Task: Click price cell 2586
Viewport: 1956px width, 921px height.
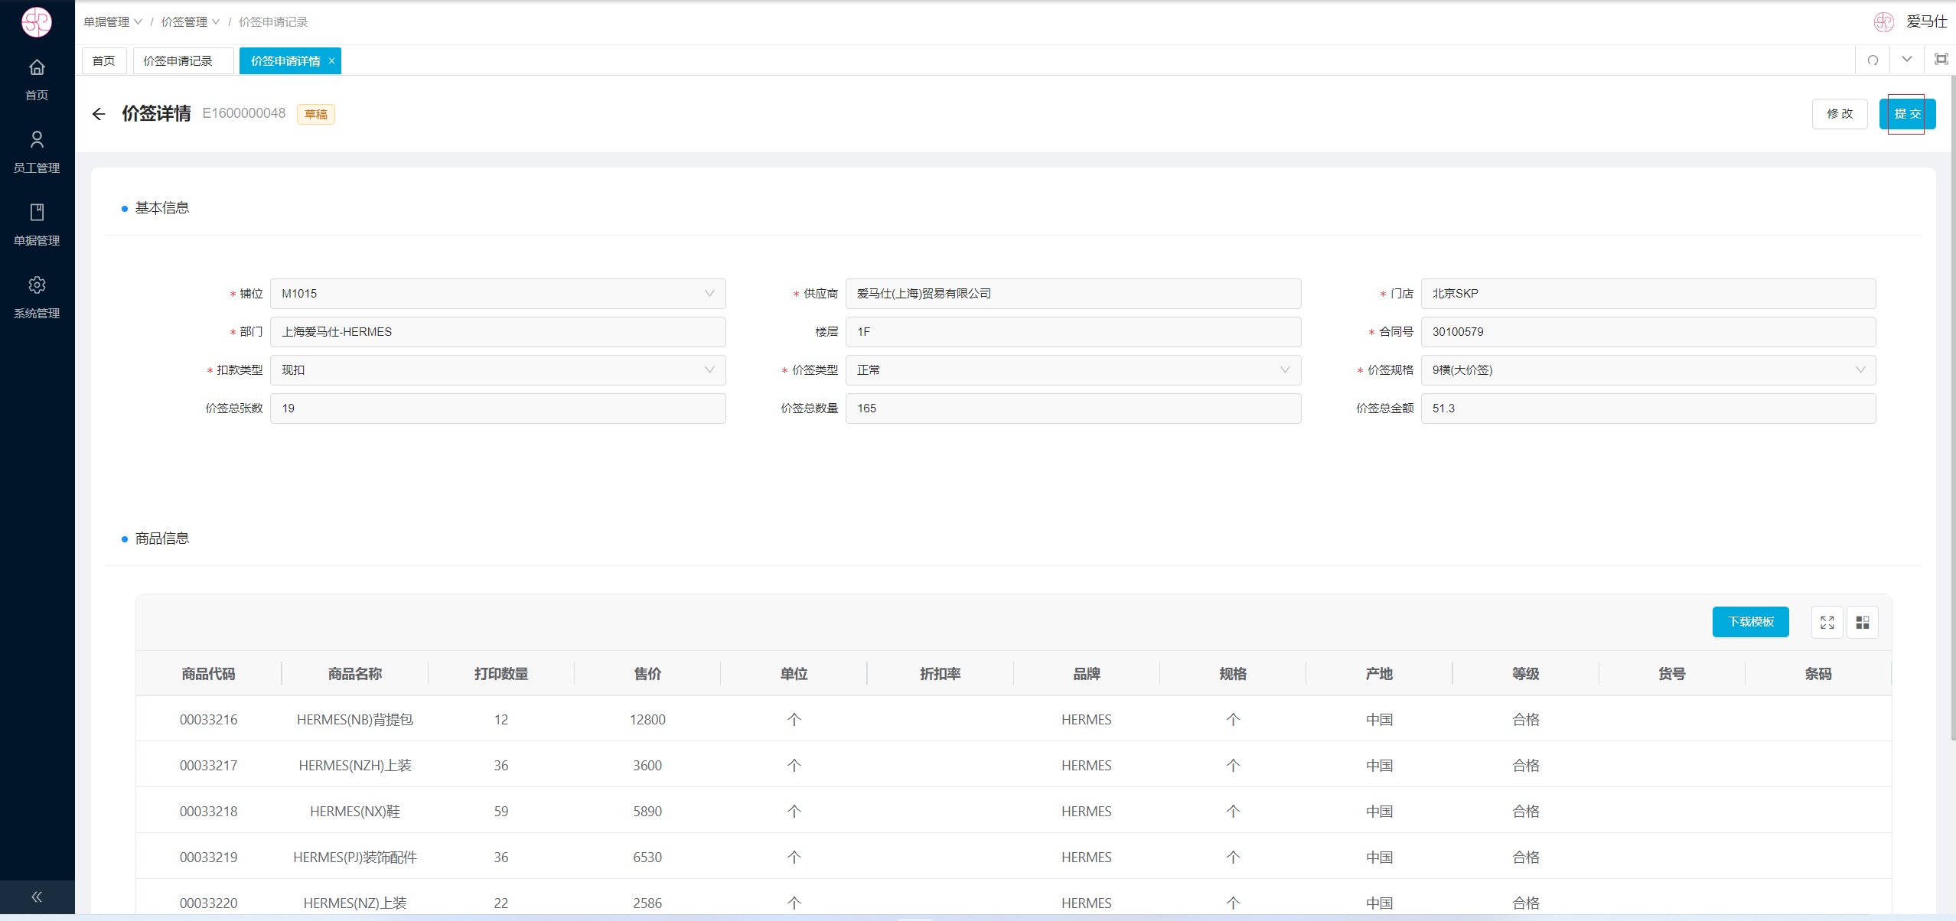Action: pyautogui.click(x=647, y=903)
